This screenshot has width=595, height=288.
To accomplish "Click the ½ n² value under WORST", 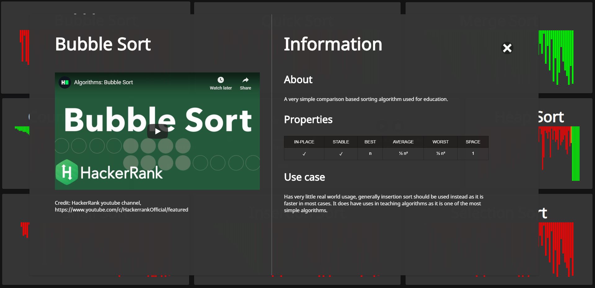I will click(x=441, y=154).
